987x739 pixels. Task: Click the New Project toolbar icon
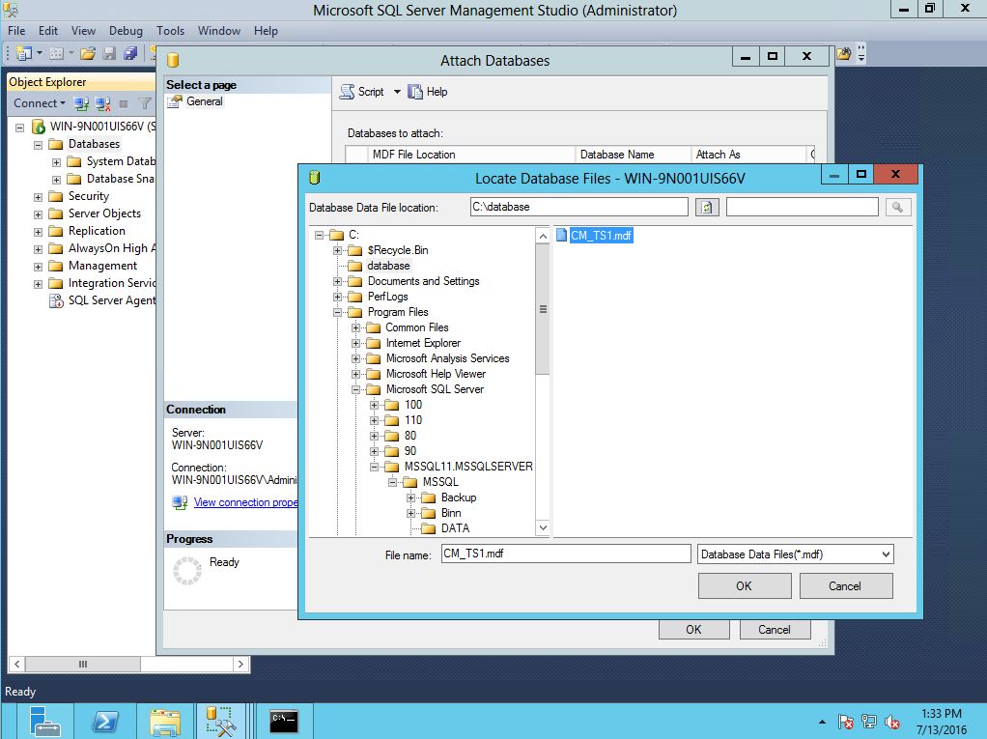(x=24, y=53)
